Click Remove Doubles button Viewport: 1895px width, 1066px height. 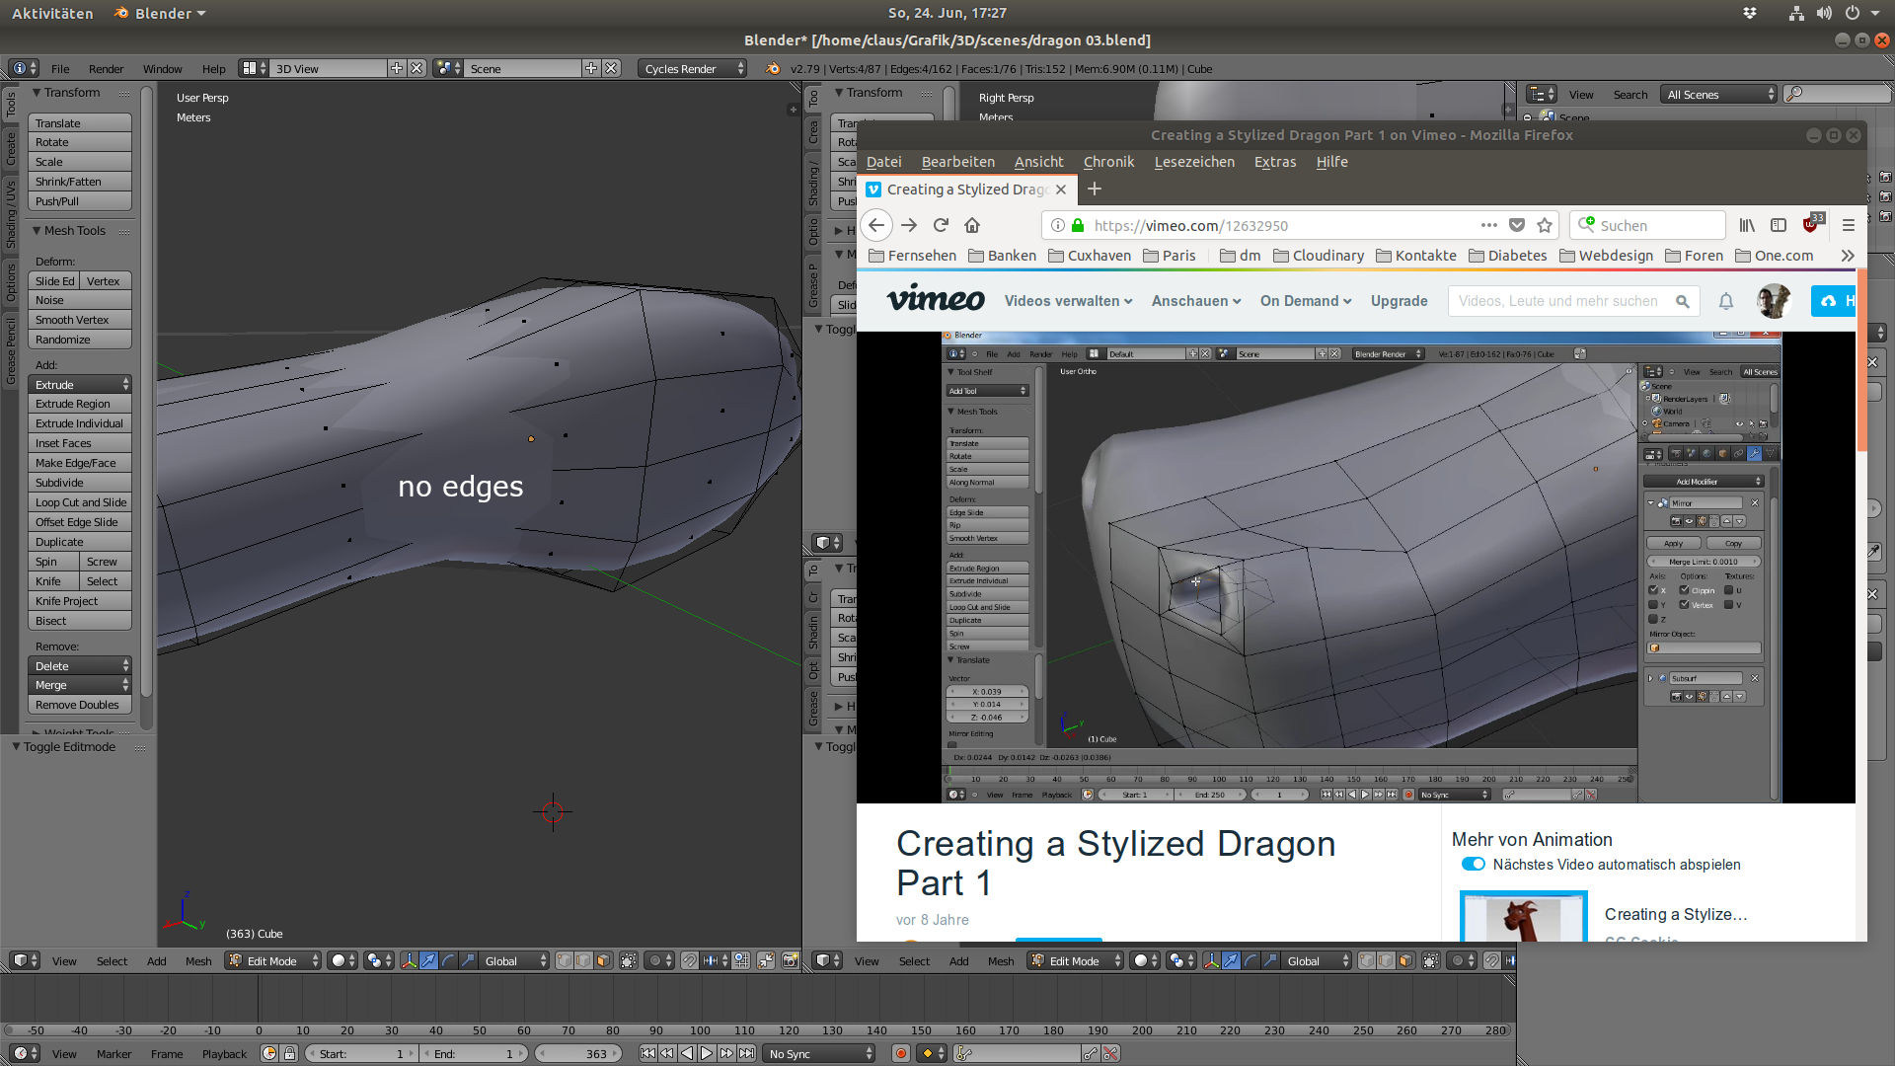[x=80, y=704]
